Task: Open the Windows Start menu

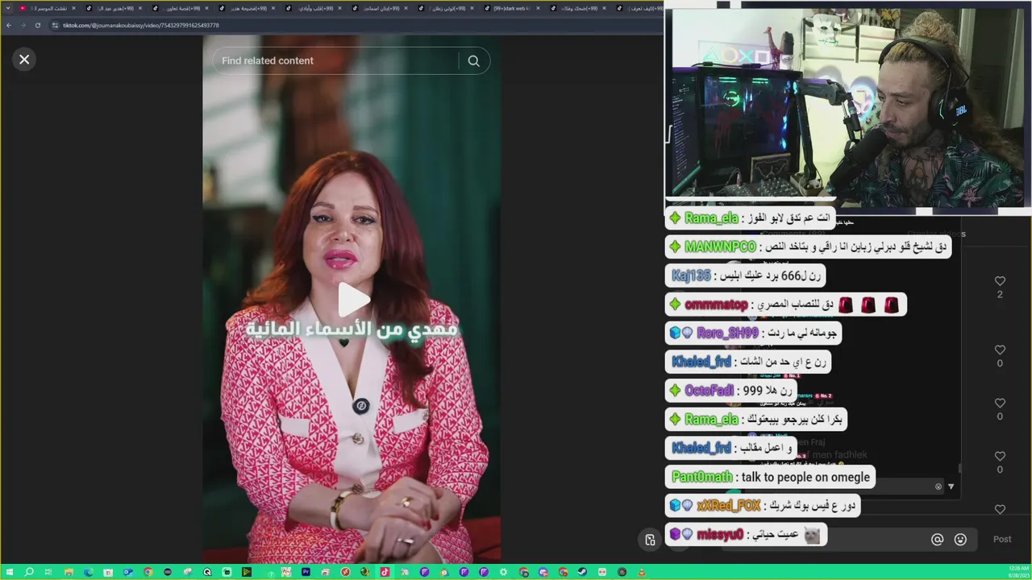Action: tap(9, 572)
